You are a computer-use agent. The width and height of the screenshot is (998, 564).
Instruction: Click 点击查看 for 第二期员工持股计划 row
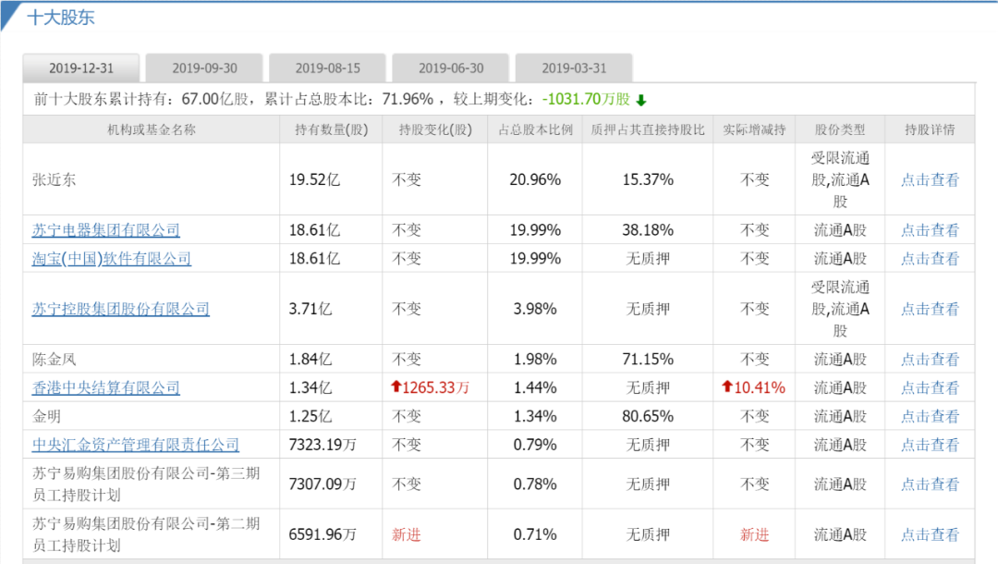click(x=930, y=534)
